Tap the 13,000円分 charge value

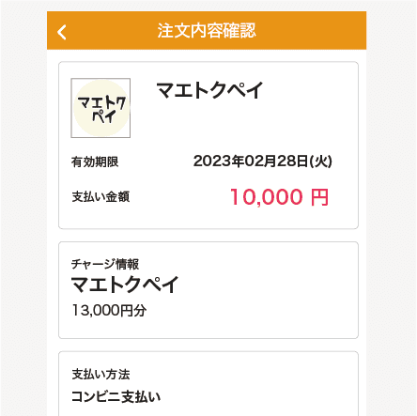pos(109,311)
